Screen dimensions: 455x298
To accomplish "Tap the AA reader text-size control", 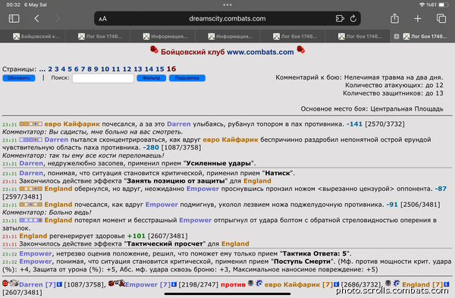I will pos(102,19).
